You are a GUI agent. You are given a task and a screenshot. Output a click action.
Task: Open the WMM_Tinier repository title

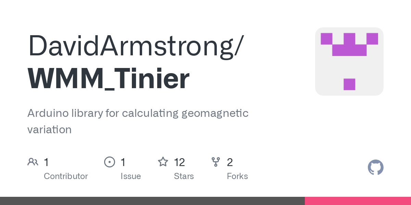pos(109,79)
